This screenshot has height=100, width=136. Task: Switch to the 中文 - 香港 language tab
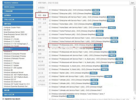point(42,19)
